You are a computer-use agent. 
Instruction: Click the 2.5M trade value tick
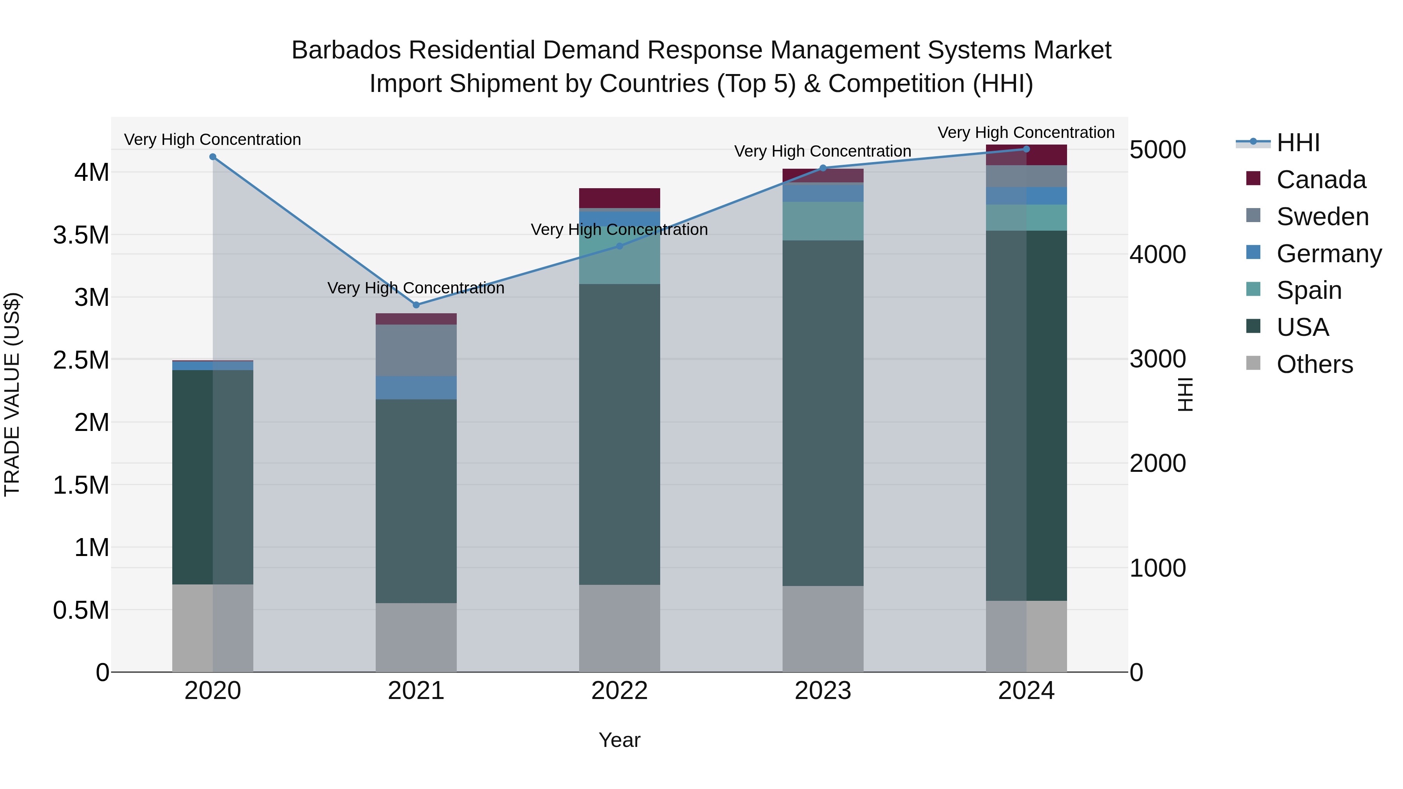click(81, 360)
